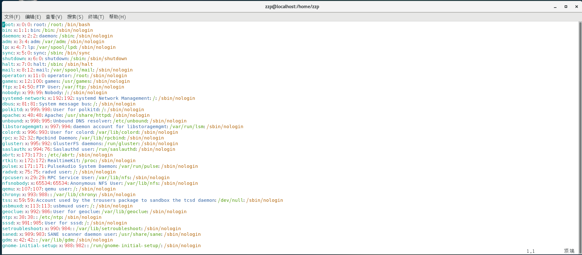This screenshot has width=582, height=255.
Task: Click '/sbin/halt' on the halt line
Action: coord(79,64)
